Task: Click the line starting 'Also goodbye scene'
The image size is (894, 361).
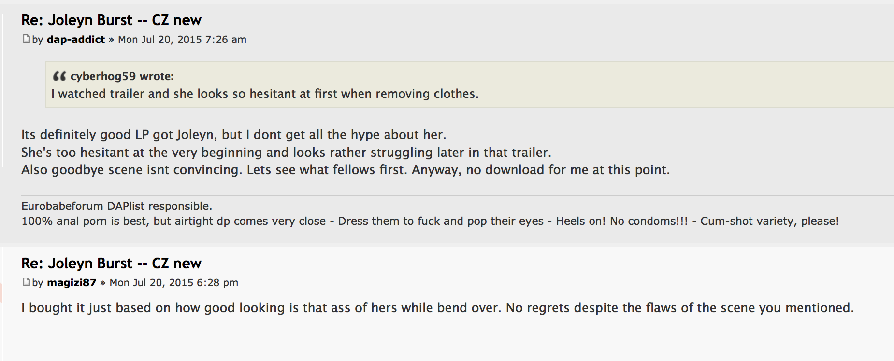Action: tap(346, 170)
